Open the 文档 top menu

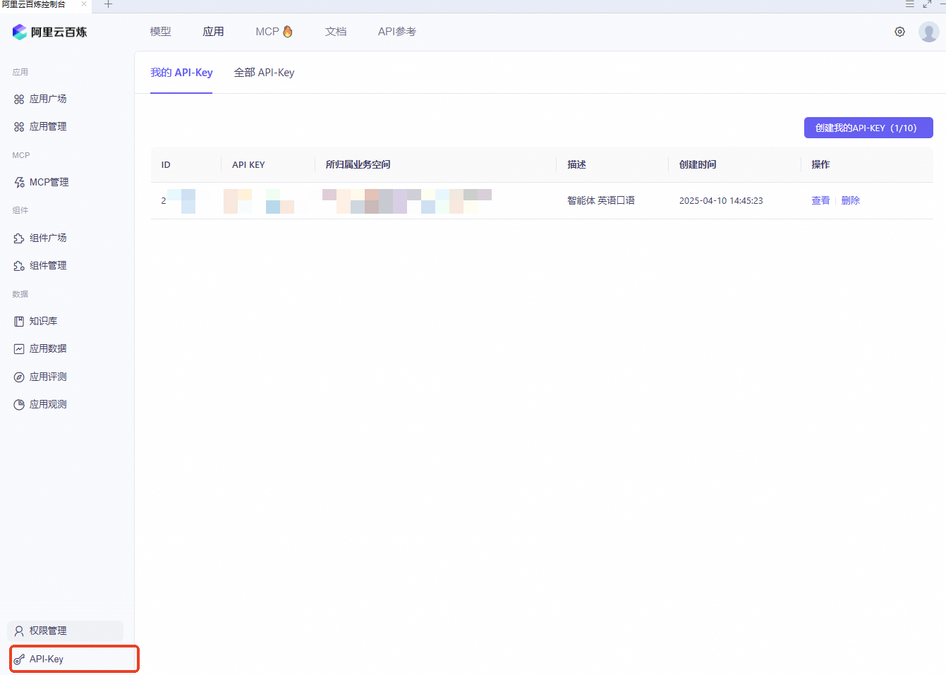[336, 32]
